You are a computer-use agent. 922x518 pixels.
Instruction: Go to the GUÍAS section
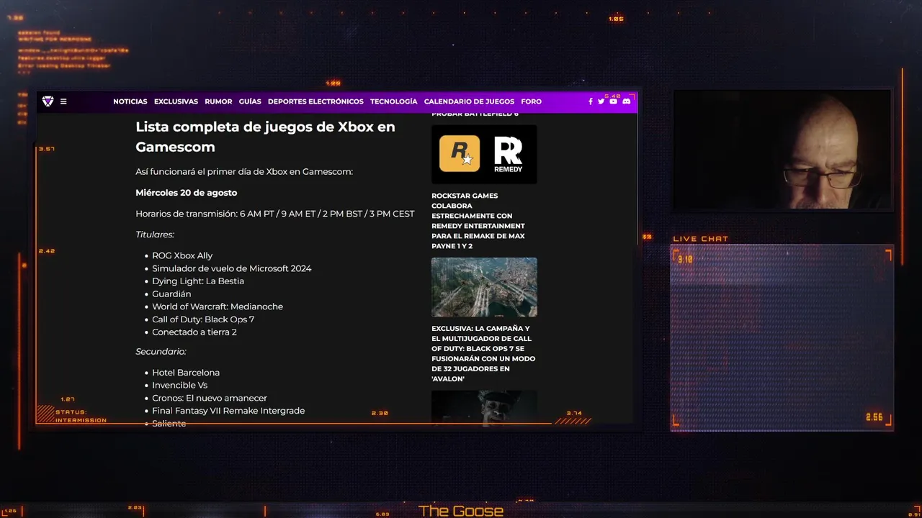tap(250, 101)
